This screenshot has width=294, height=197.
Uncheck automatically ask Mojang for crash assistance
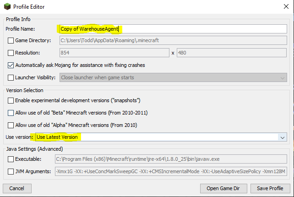11,66
